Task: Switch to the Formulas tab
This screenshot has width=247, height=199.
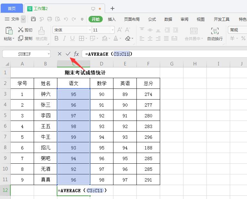Action: [152, 19]
